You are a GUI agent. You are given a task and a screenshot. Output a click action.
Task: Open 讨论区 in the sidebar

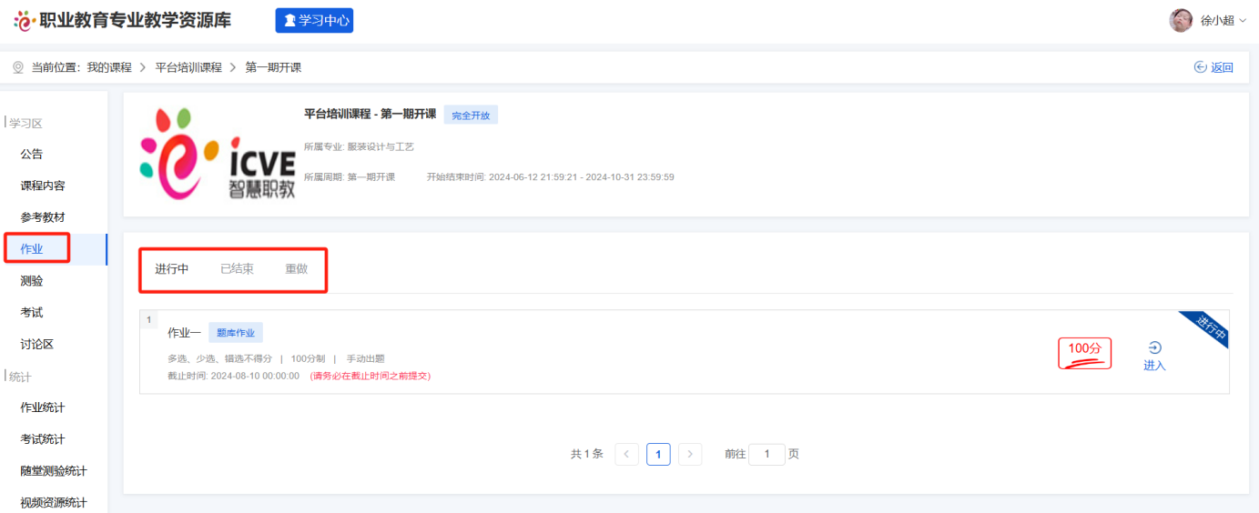tap(37, 344)
